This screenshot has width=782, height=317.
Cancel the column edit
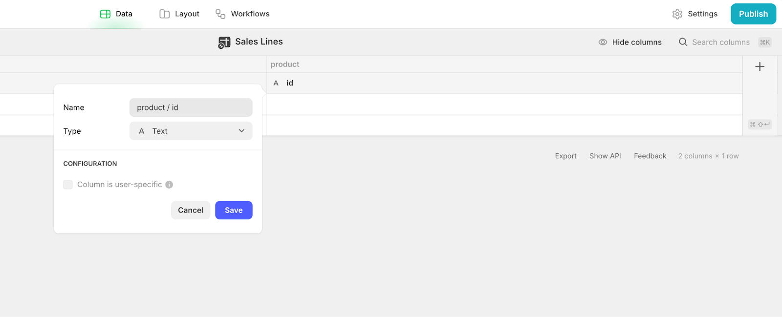point(191,210)
